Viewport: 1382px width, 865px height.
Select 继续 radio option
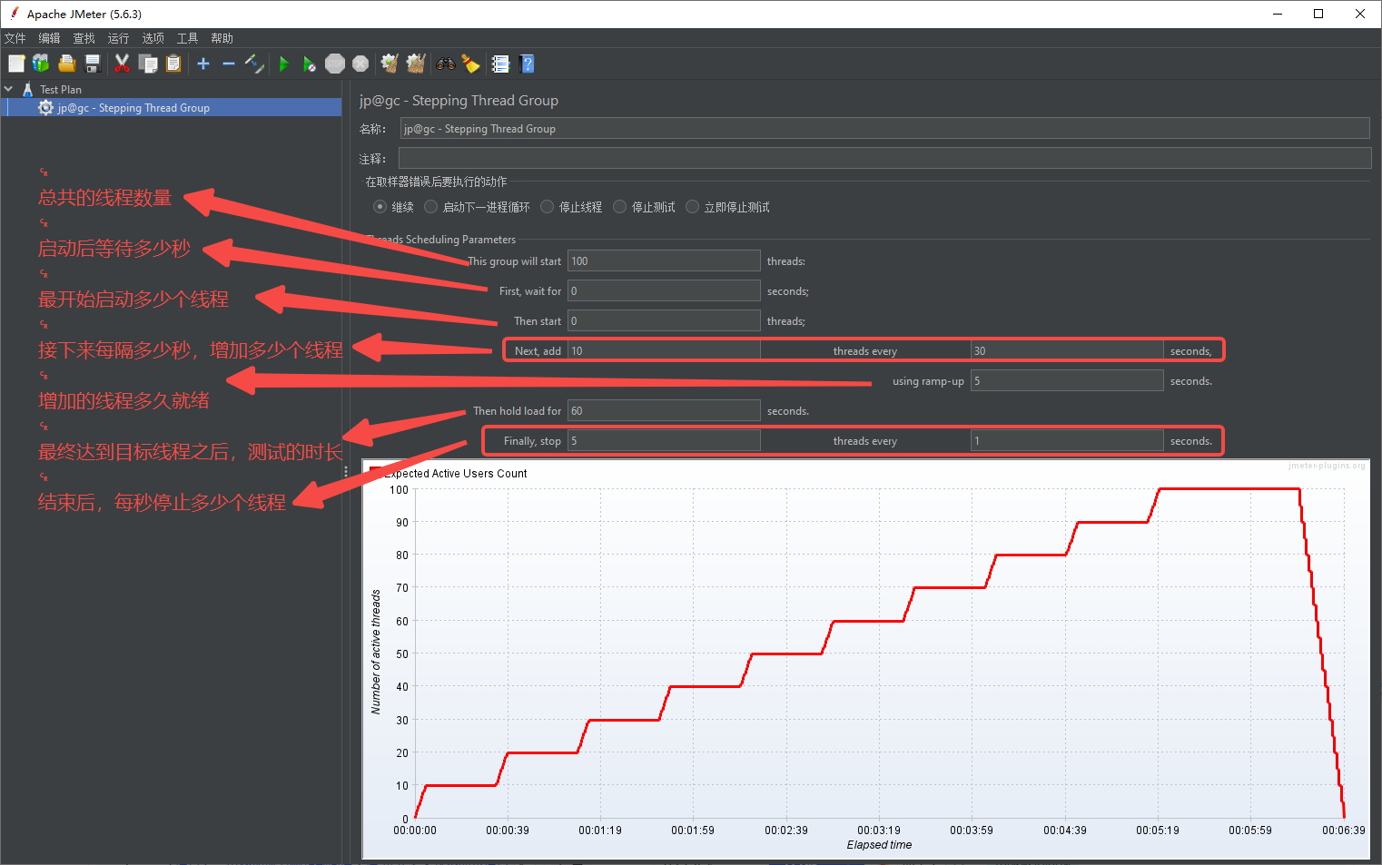380,207
